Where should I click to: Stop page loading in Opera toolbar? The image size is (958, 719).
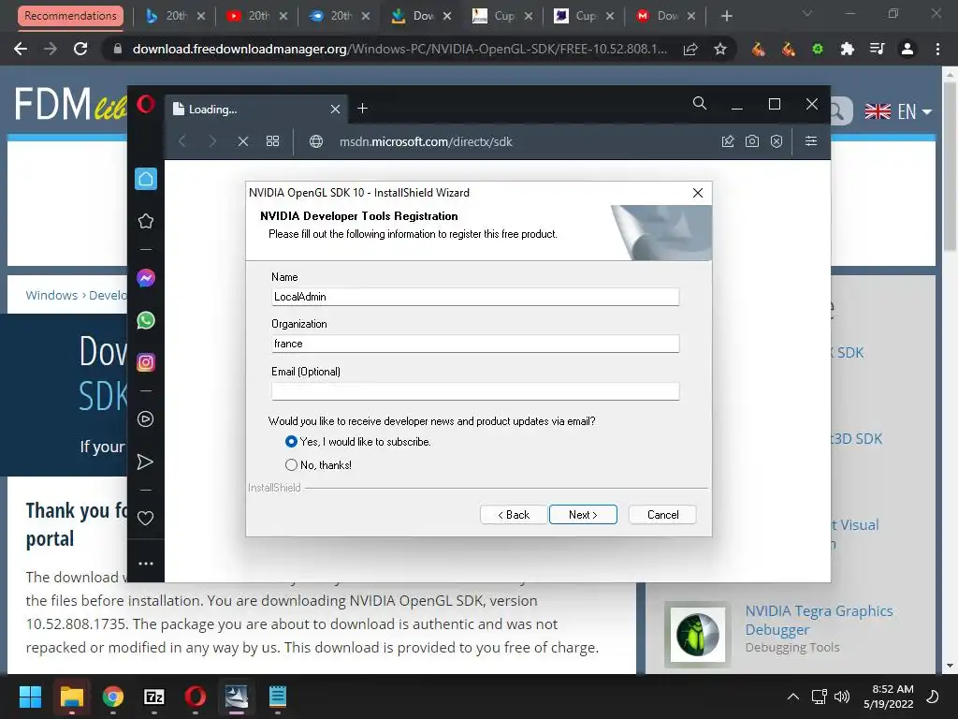(x=243, y=141)
